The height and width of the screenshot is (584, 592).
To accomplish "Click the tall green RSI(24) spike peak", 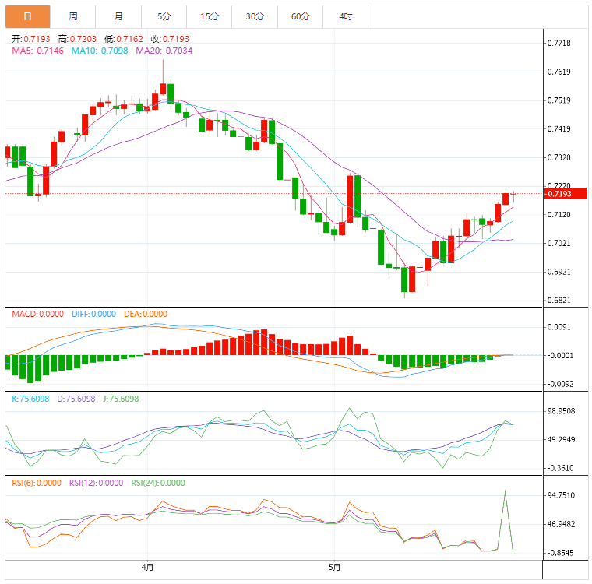I will [506, 491].
